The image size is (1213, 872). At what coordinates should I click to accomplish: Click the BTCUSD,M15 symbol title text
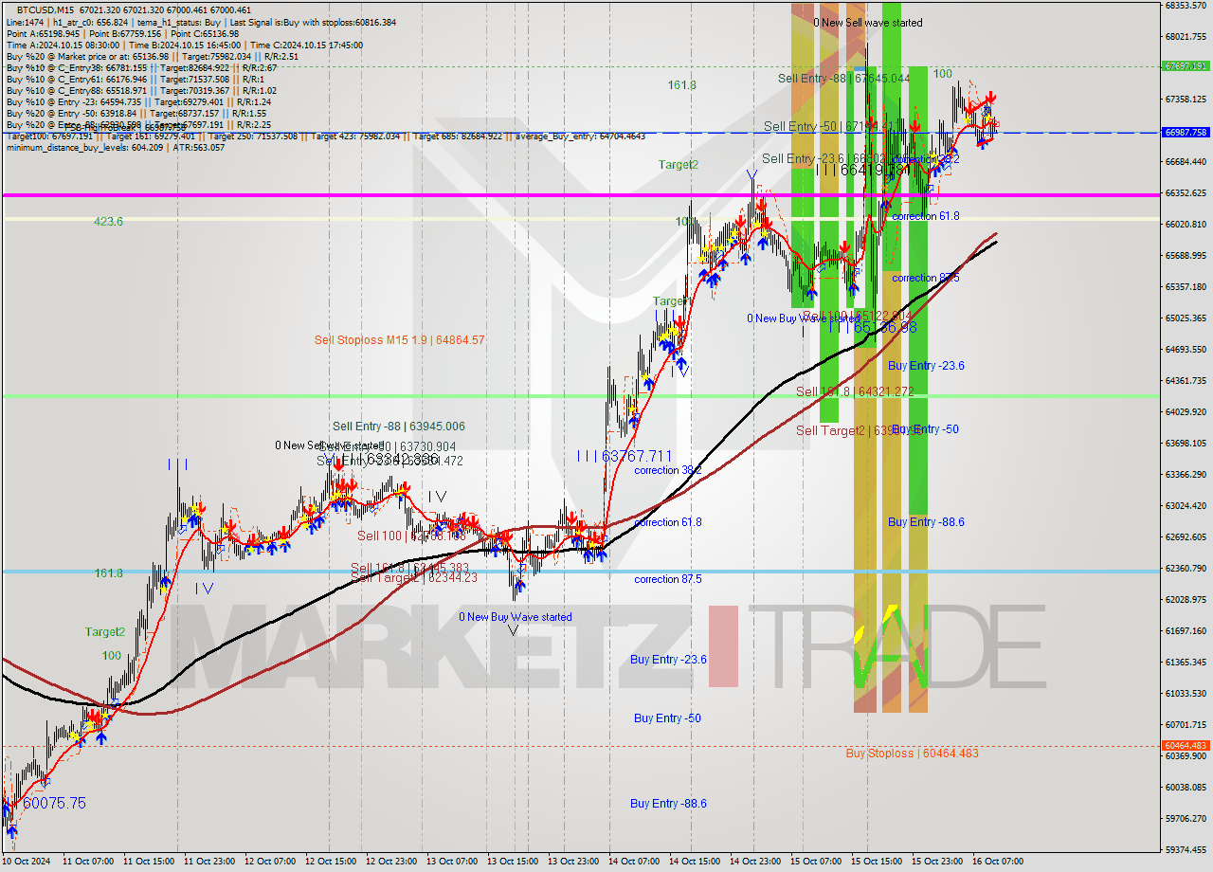[x=46, y=9]
